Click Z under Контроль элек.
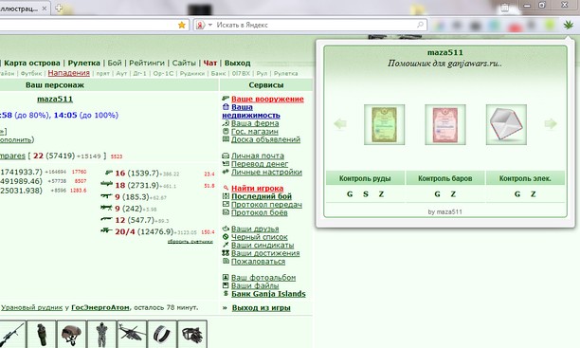 tap(533, 194)
